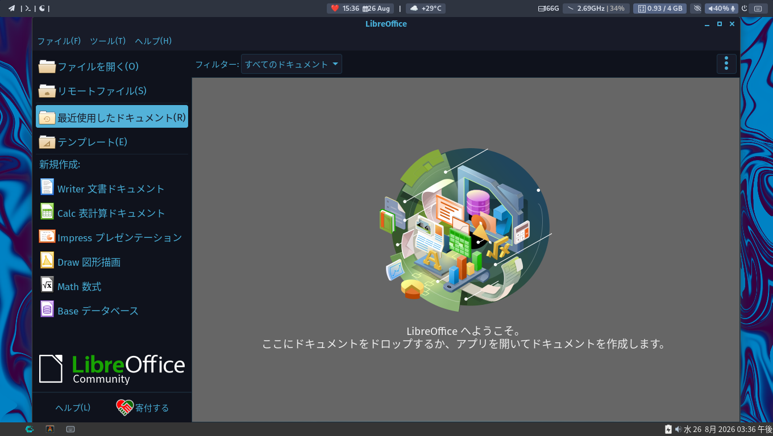
Task: Click the Draw drawing icon
Action: point(47,260)
